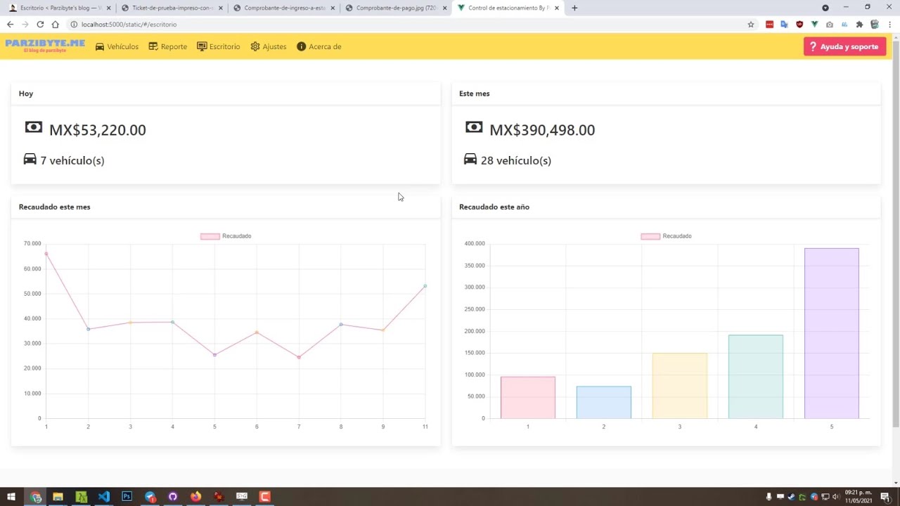Go back with the browser back arrow

tap(10, 24)
